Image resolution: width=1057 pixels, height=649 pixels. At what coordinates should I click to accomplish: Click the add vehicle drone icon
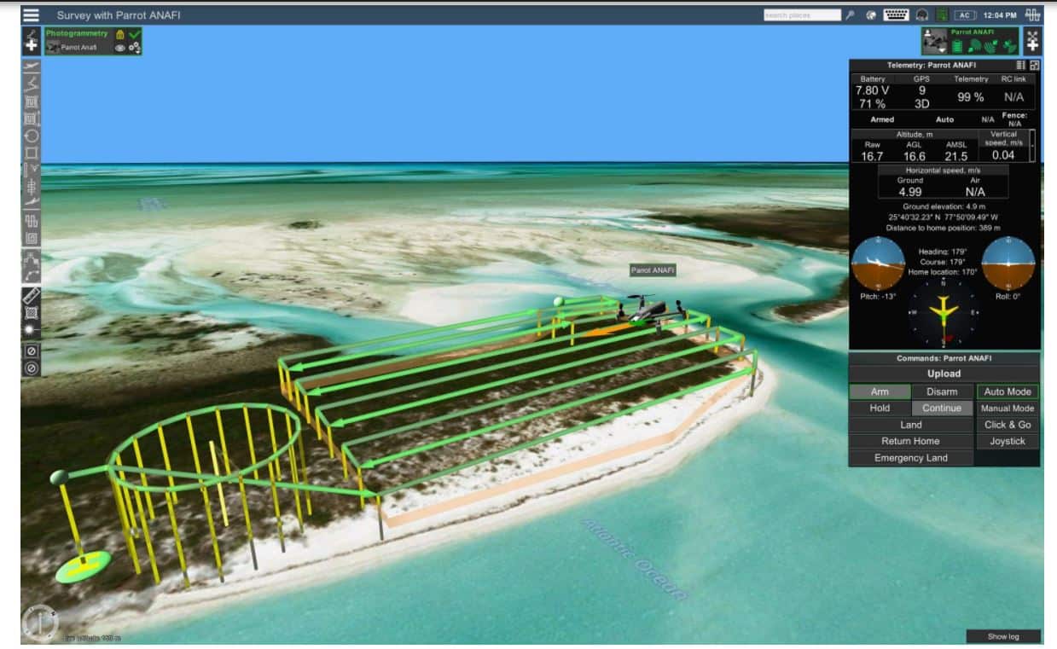[x=1033, y=40]
